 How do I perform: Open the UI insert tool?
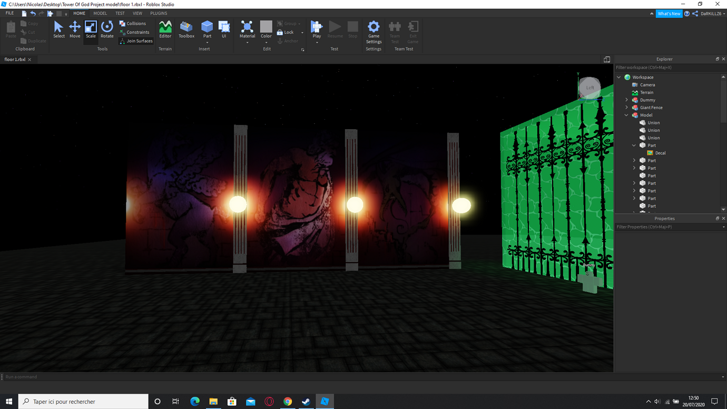[224, 30]
